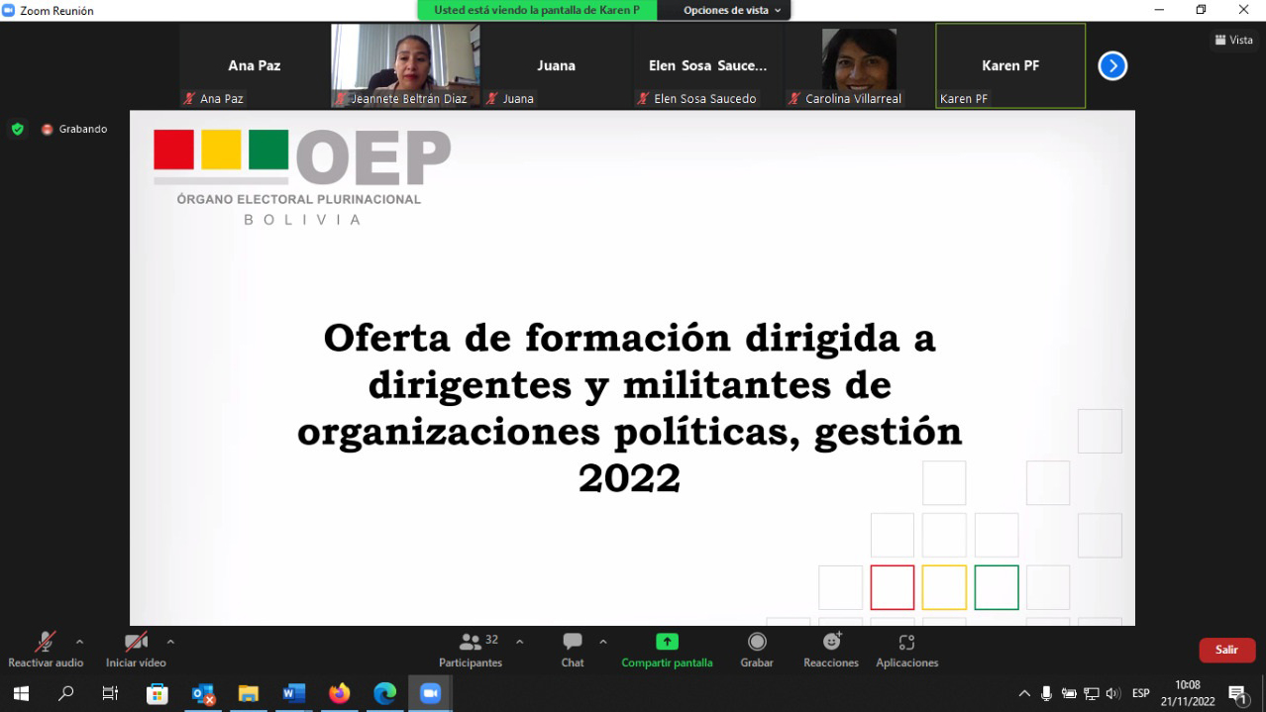The image size is (1266, 712).
Task: Open the Reacciones menu
Action: pos(831,650)
